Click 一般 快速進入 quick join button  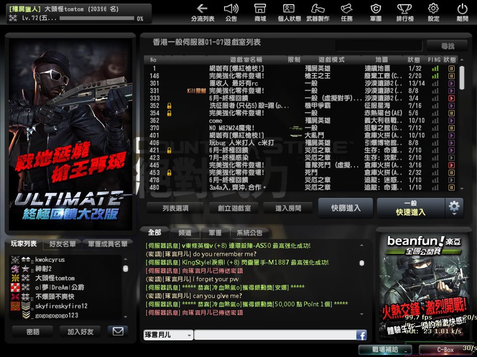411,208
